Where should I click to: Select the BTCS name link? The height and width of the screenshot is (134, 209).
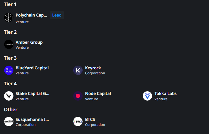[x=90, y=119]
